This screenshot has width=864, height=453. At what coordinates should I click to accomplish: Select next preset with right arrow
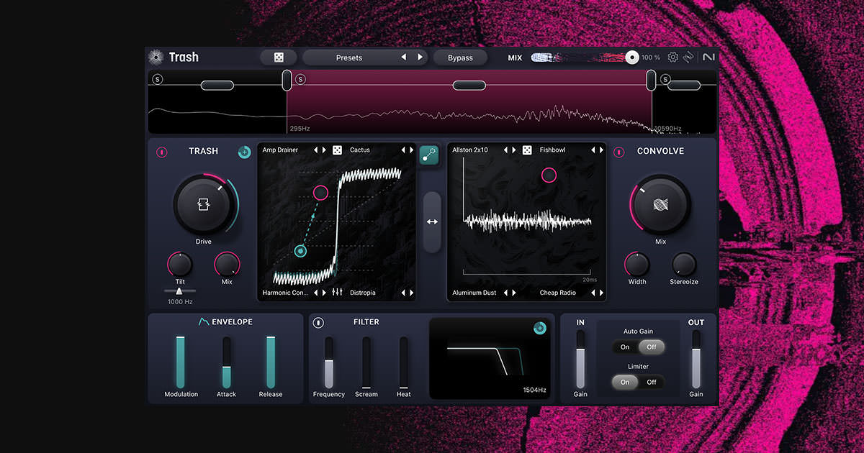pos(420,58)
